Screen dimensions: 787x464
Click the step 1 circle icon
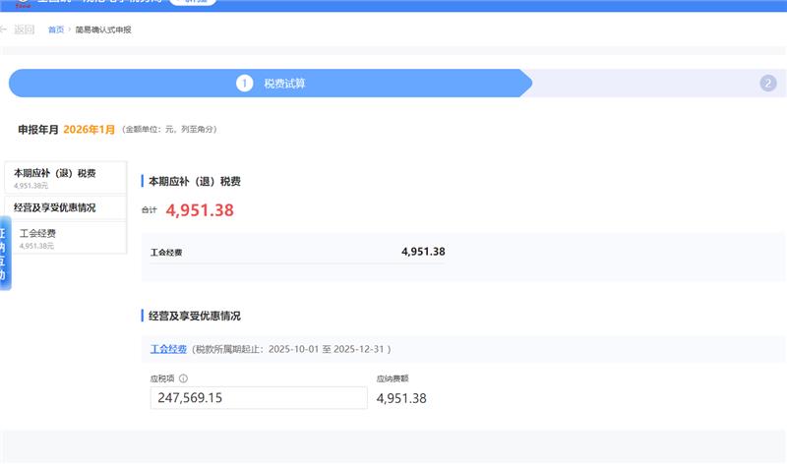pos(244,84)
